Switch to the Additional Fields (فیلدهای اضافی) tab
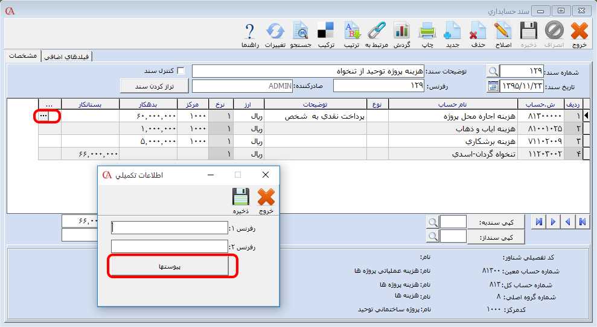Image resolution: width=597 pixels, height=327 pixels. coord(68,57)
